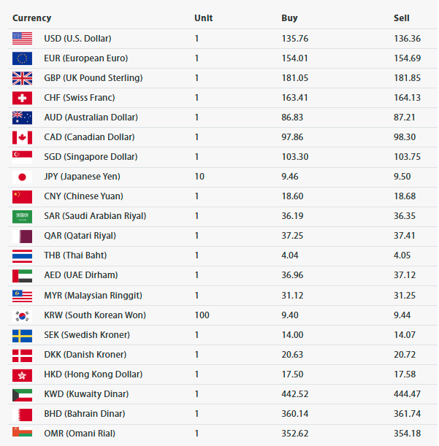
Task: Select the Unit column header
Action: pos(203,18)
